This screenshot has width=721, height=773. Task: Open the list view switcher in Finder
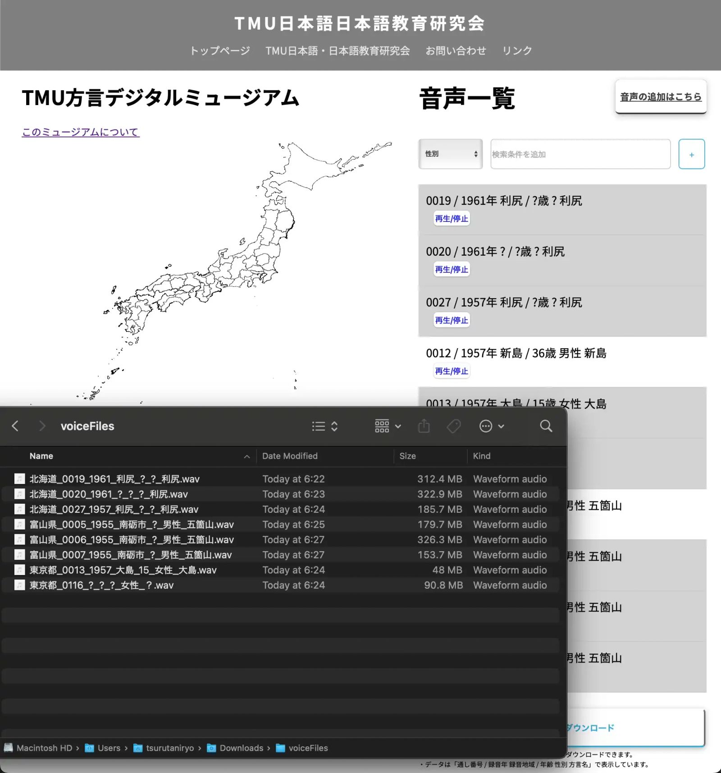coord(325,426)
